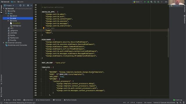This screenshot has width=186, height=104.
Task: Collapse the benzak root folder
Action: [x=4, y=8]
